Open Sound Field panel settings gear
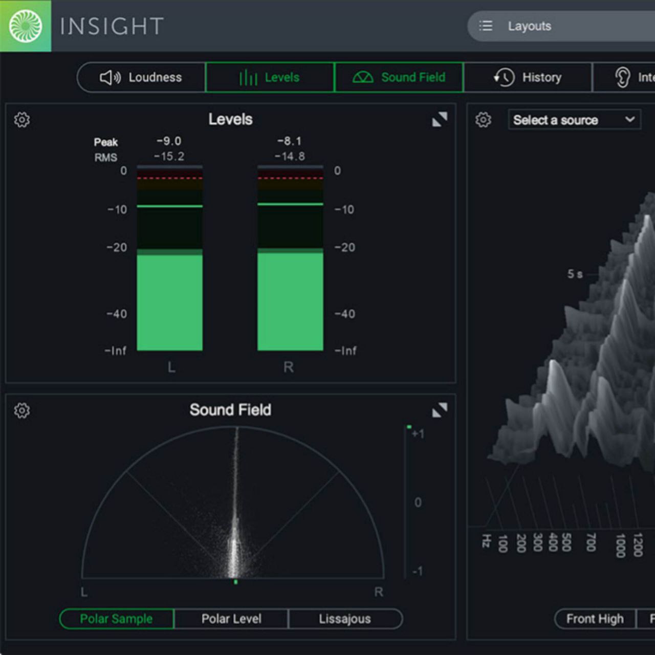Screen dimensions: 655x655 click(22, 410)
